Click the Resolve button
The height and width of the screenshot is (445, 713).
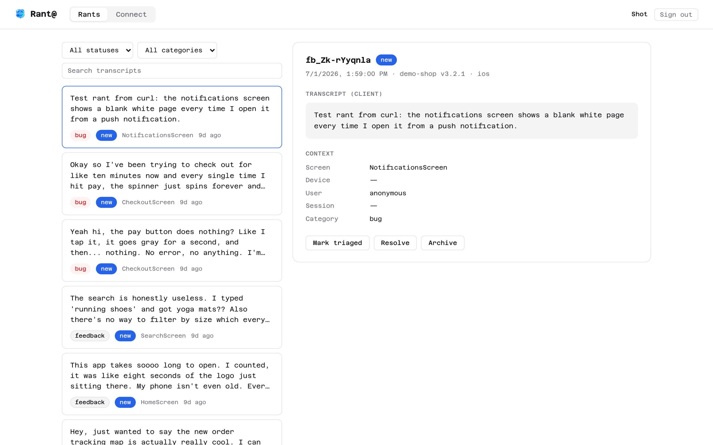pyautogui.click(x=395, y=243)
